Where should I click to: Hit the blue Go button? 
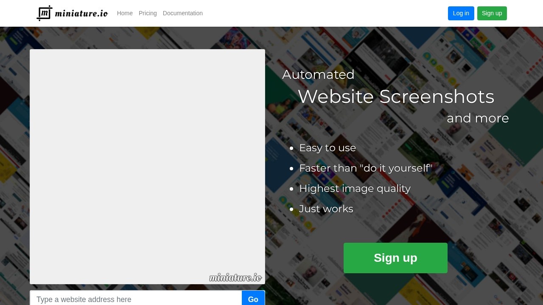click(253, 299)
